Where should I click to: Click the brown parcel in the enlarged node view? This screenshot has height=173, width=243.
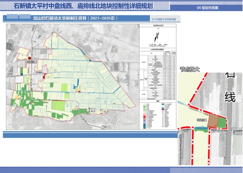pyautogui.click(x=213, y=120)
